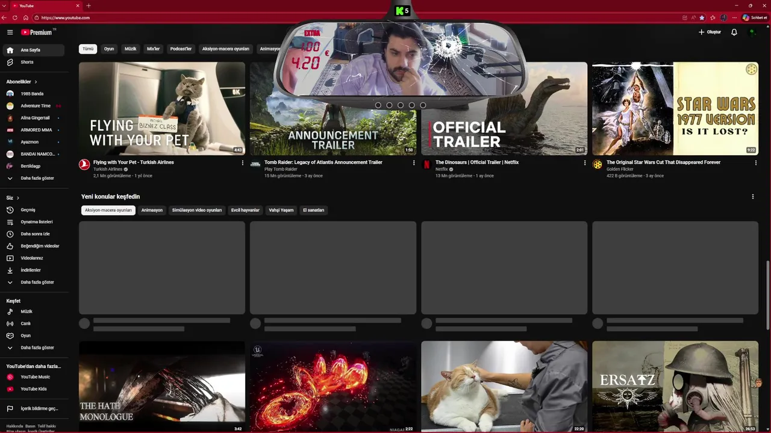Open Flying with Your Pet video title
771x433 pixels.
(x=134, y=162)
